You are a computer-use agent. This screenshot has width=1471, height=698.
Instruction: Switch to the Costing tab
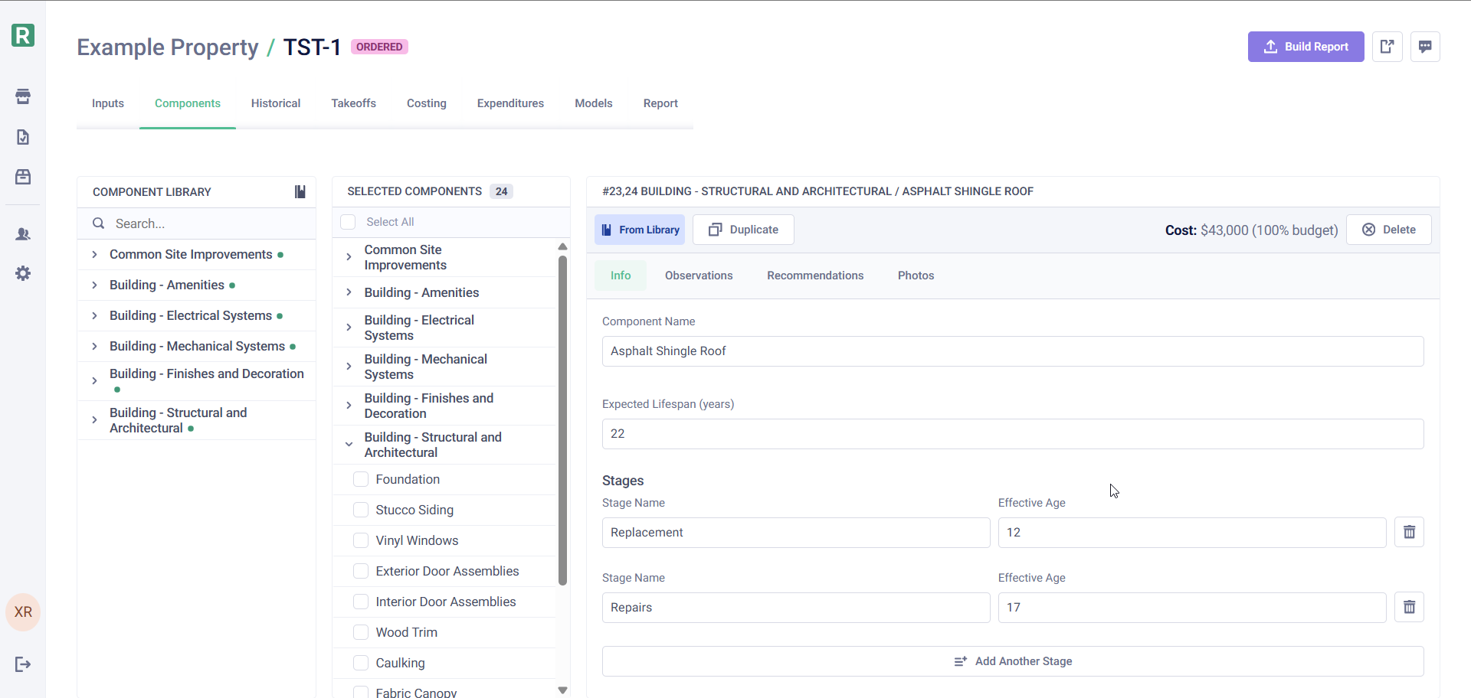[427, 103]
